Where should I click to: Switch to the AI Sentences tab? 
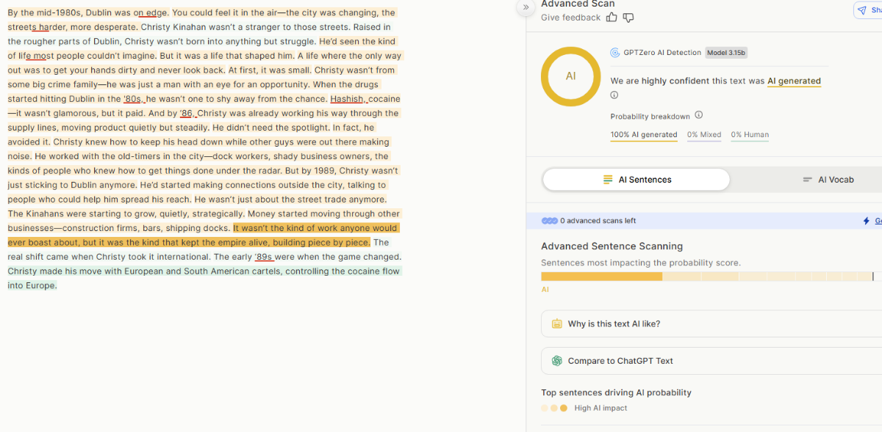click(637, 180)
